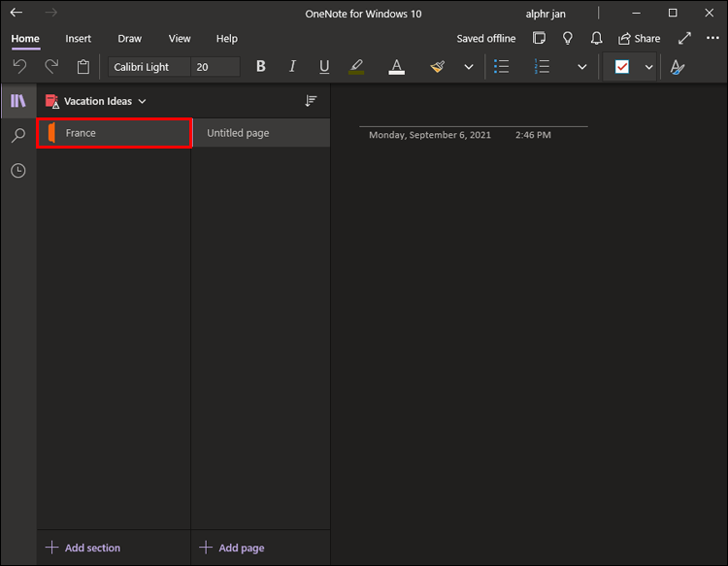Toggle underline formatting
This screenshot has height=566, width=728.
pos(324,67)
